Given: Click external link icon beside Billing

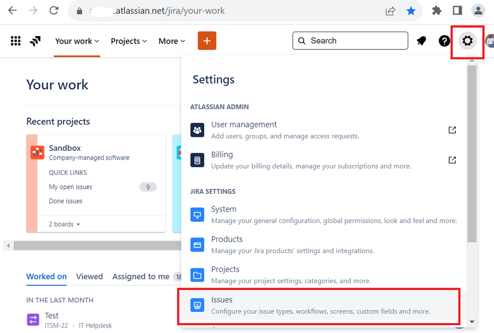Looking at the screenshot, I should [452, 160].
